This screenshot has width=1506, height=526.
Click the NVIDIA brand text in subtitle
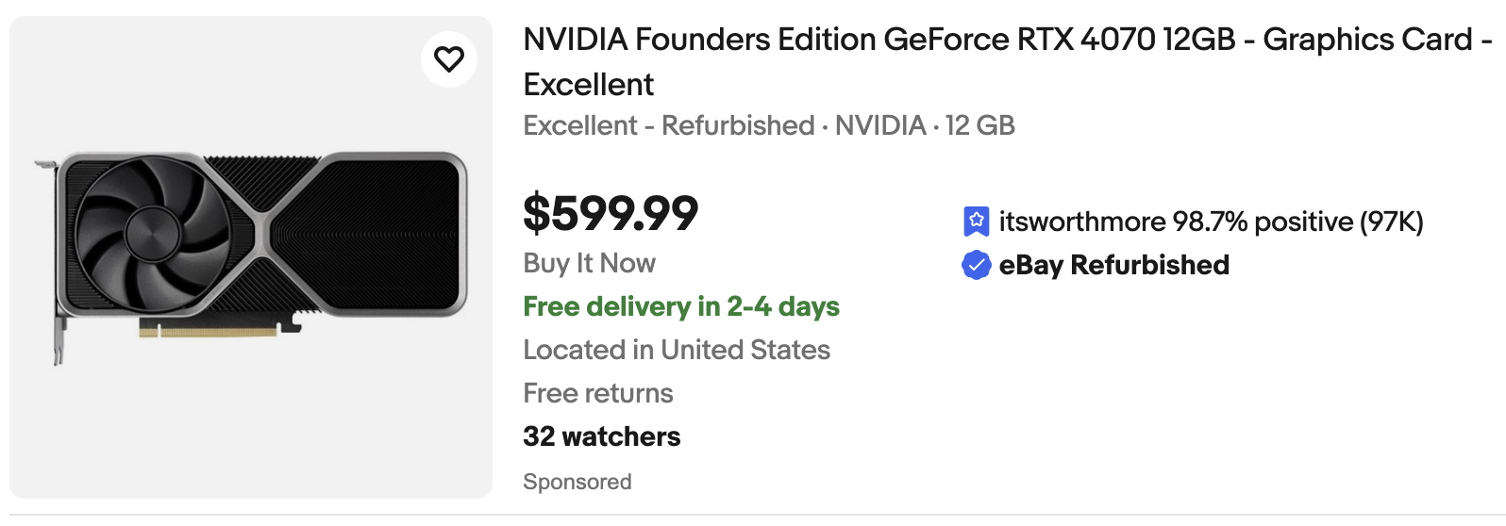pos(879,125)
